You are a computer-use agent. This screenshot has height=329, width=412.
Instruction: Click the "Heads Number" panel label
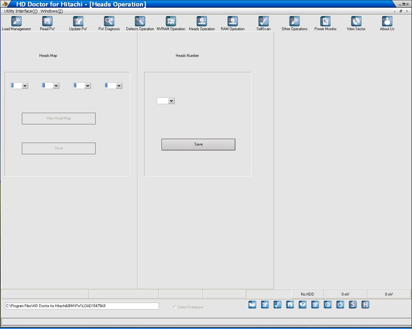(187, 56)
